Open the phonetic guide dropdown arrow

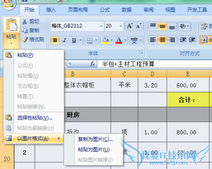pos(141,40)
